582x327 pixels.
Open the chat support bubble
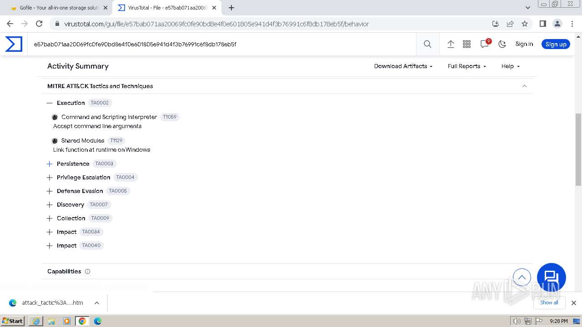[551, 277]
